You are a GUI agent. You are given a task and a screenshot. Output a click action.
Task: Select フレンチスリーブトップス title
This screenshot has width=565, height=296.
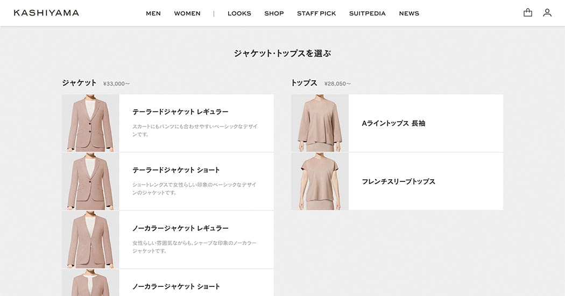399,181
